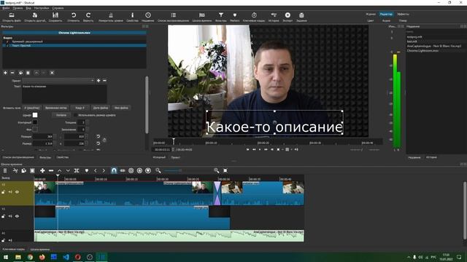The image size is (467, 262).
Task: Click the Open File toolbar icon
Action: (12, 15)
